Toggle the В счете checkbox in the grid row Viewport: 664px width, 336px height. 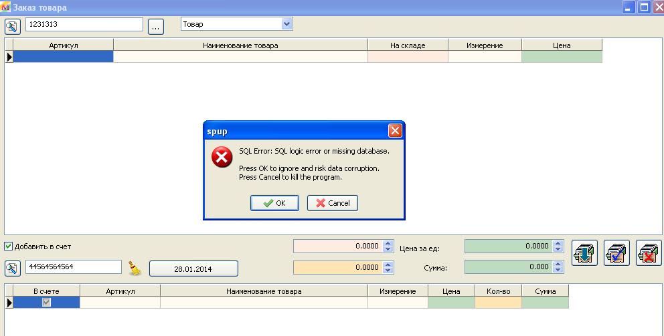tap(46, 303)
